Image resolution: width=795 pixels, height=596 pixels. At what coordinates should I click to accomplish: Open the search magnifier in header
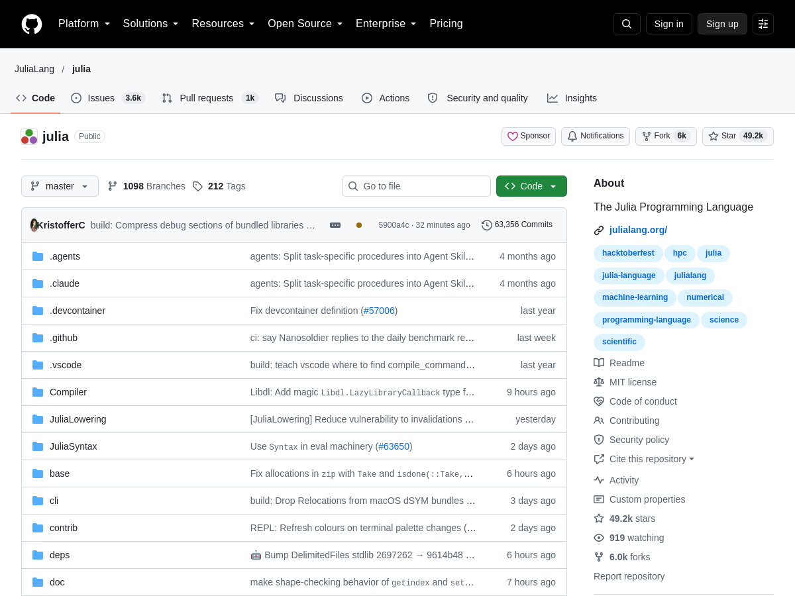[627, 24]
